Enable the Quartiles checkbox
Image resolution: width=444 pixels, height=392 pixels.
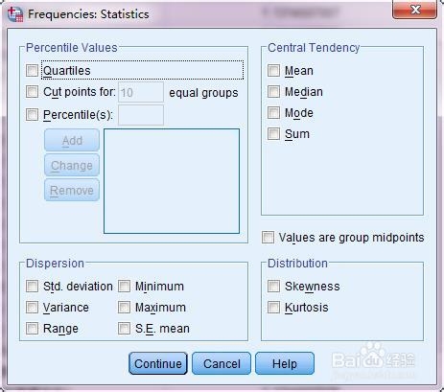[32, 71]
